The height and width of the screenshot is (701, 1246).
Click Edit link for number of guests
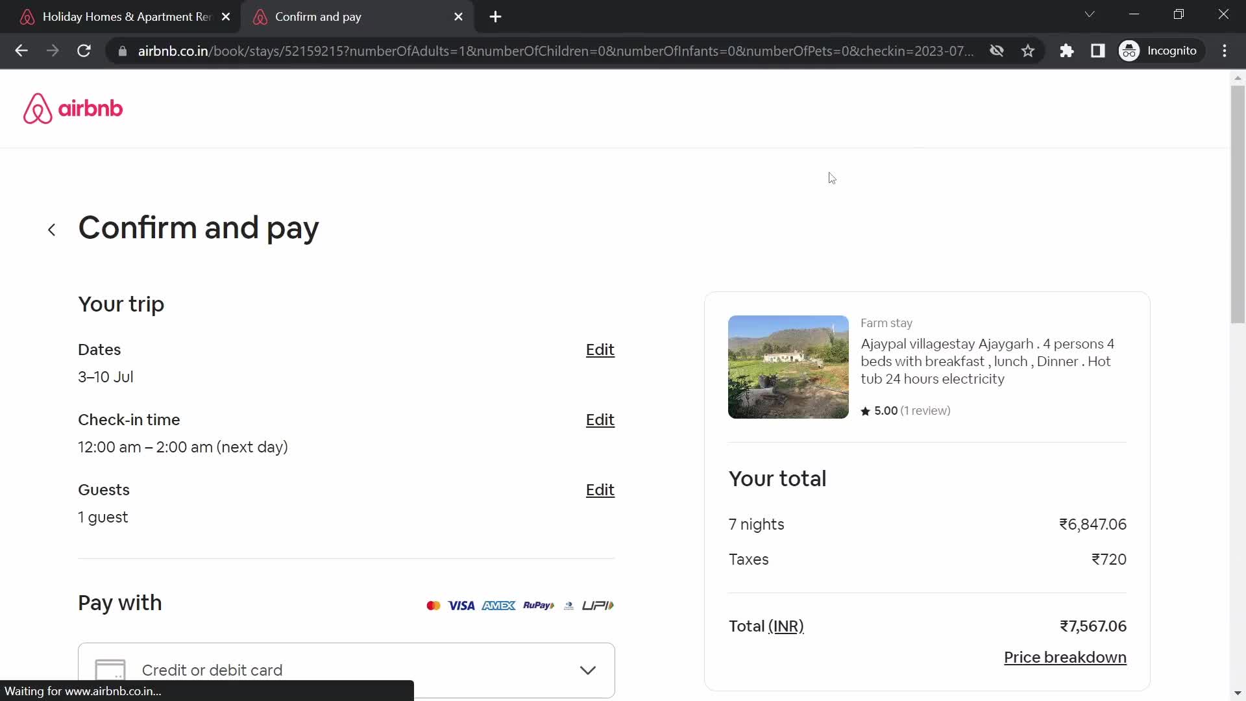[600, 489]
